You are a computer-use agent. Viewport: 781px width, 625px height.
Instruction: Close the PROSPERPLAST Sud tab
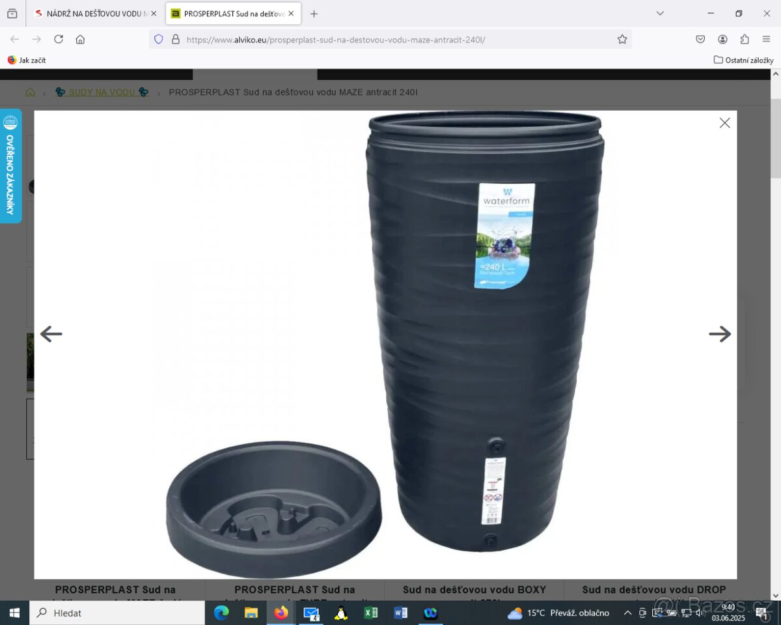(291, 13)
